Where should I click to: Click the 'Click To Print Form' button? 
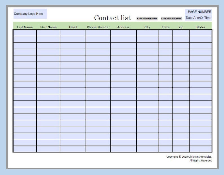pyautogui.click(x=147, y=19)
